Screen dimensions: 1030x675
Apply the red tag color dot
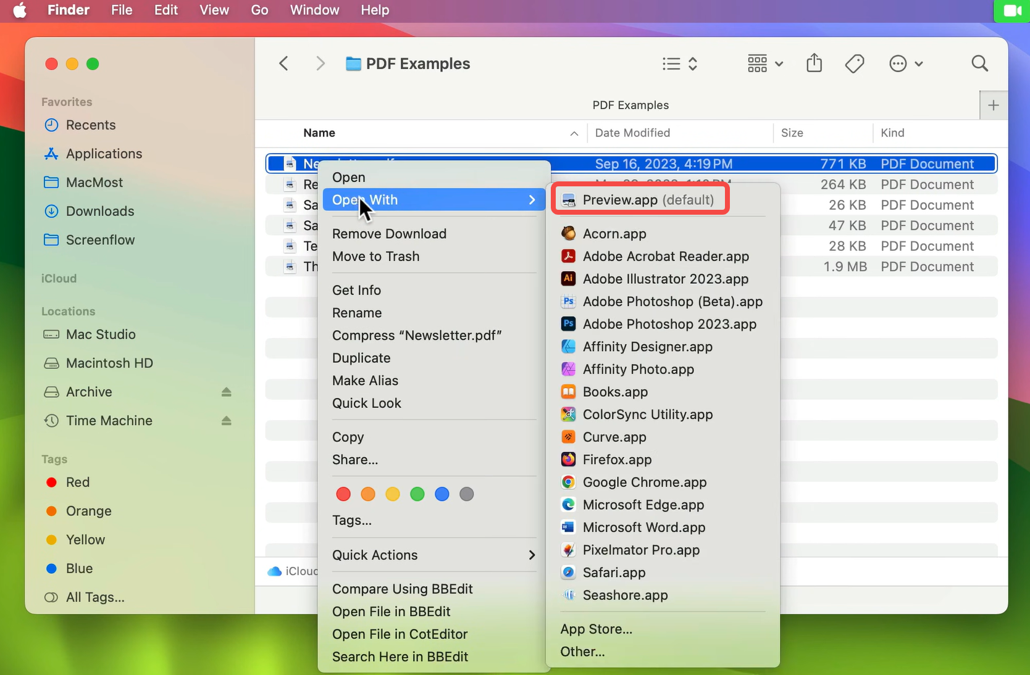point(343,494)
